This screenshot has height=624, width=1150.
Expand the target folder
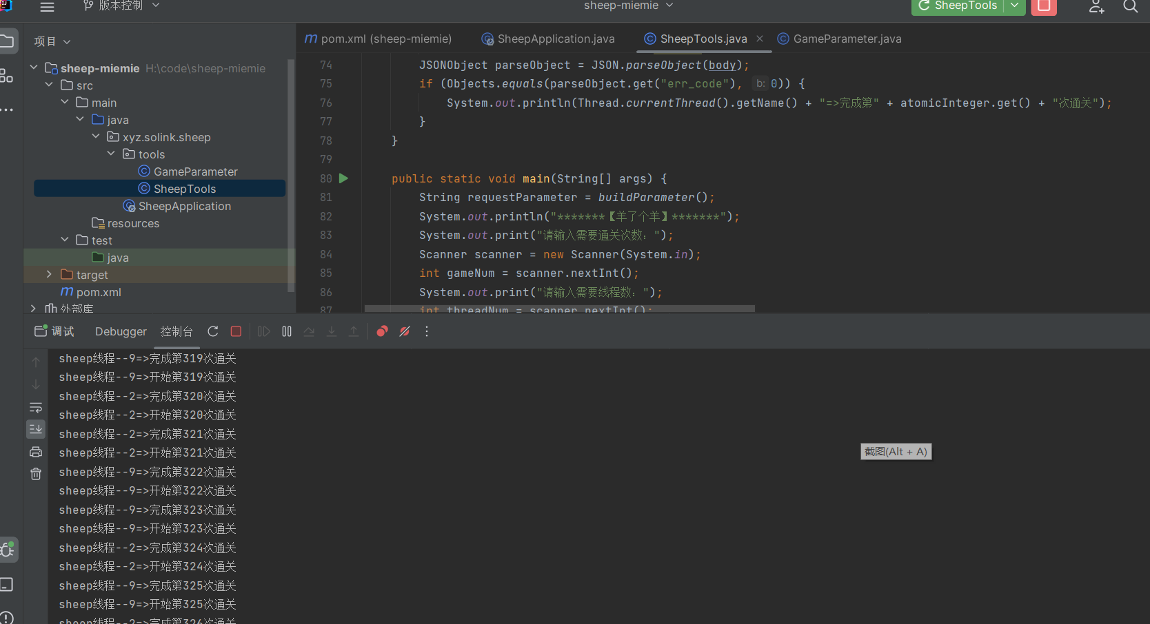coord(49,274)
